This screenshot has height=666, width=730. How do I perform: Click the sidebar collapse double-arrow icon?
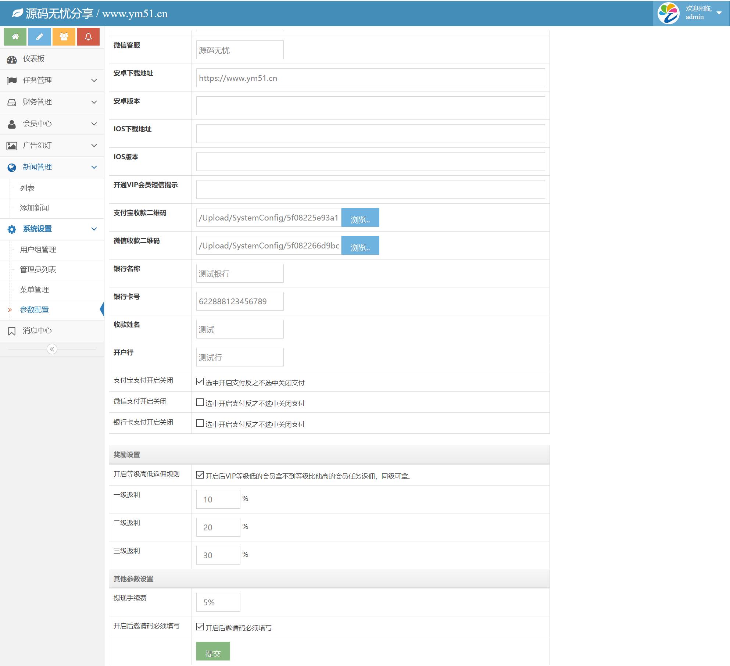pos(52,349)
